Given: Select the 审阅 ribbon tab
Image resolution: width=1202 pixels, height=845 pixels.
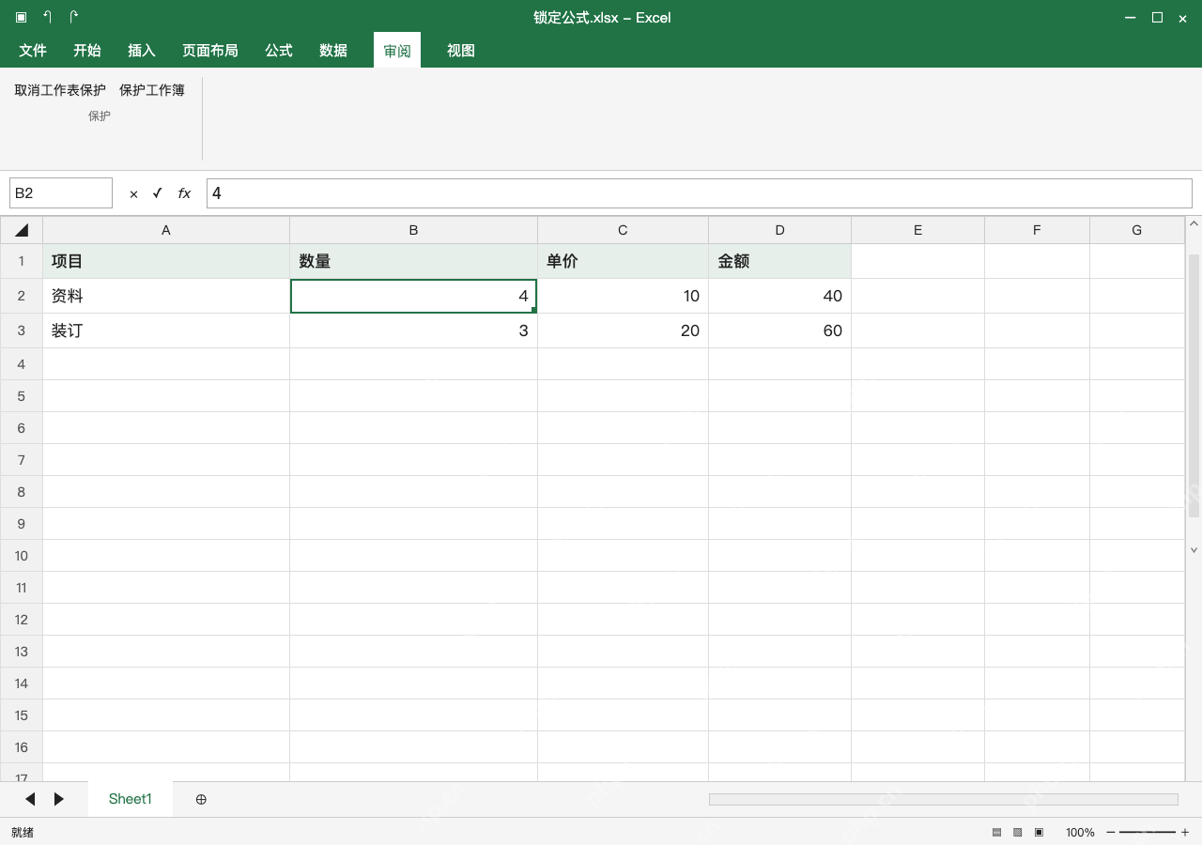Looking at the screenshot, I should [x=397, y=51].
